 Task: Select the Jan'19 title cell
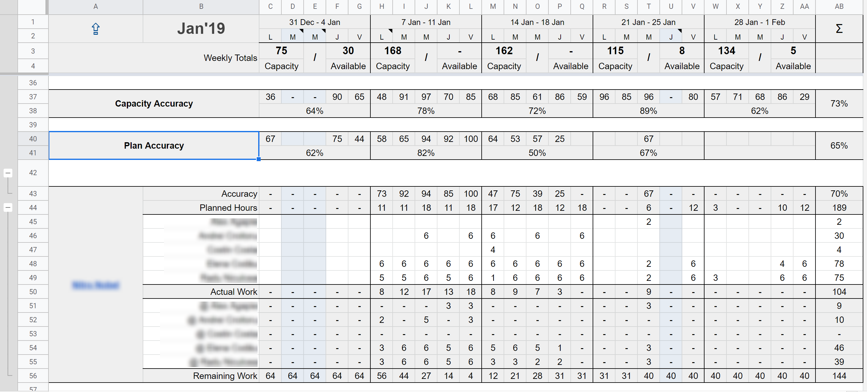201,29
